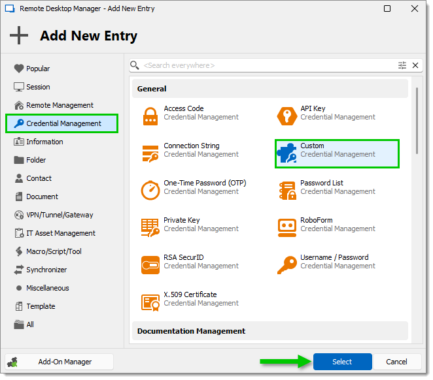Select the RSA SecurID entry label
The width and height of the screenshot is (433, 380).
tap(184, 257)
